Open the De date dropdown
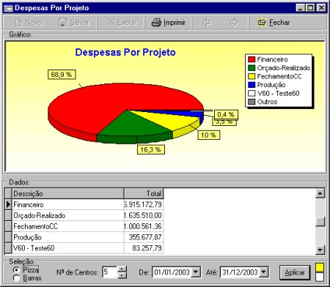 click(196, 272)
